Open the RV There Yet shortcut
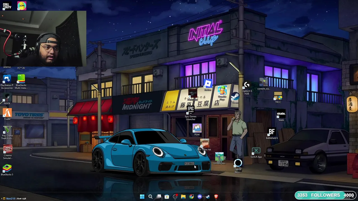358x201 pixels. point(205,145)
